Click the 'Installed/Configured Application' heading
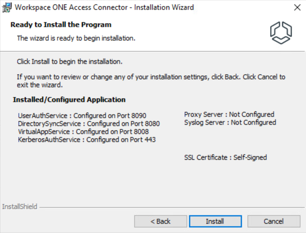The height and width of the screenshot is (233, 306). point(69,100)
